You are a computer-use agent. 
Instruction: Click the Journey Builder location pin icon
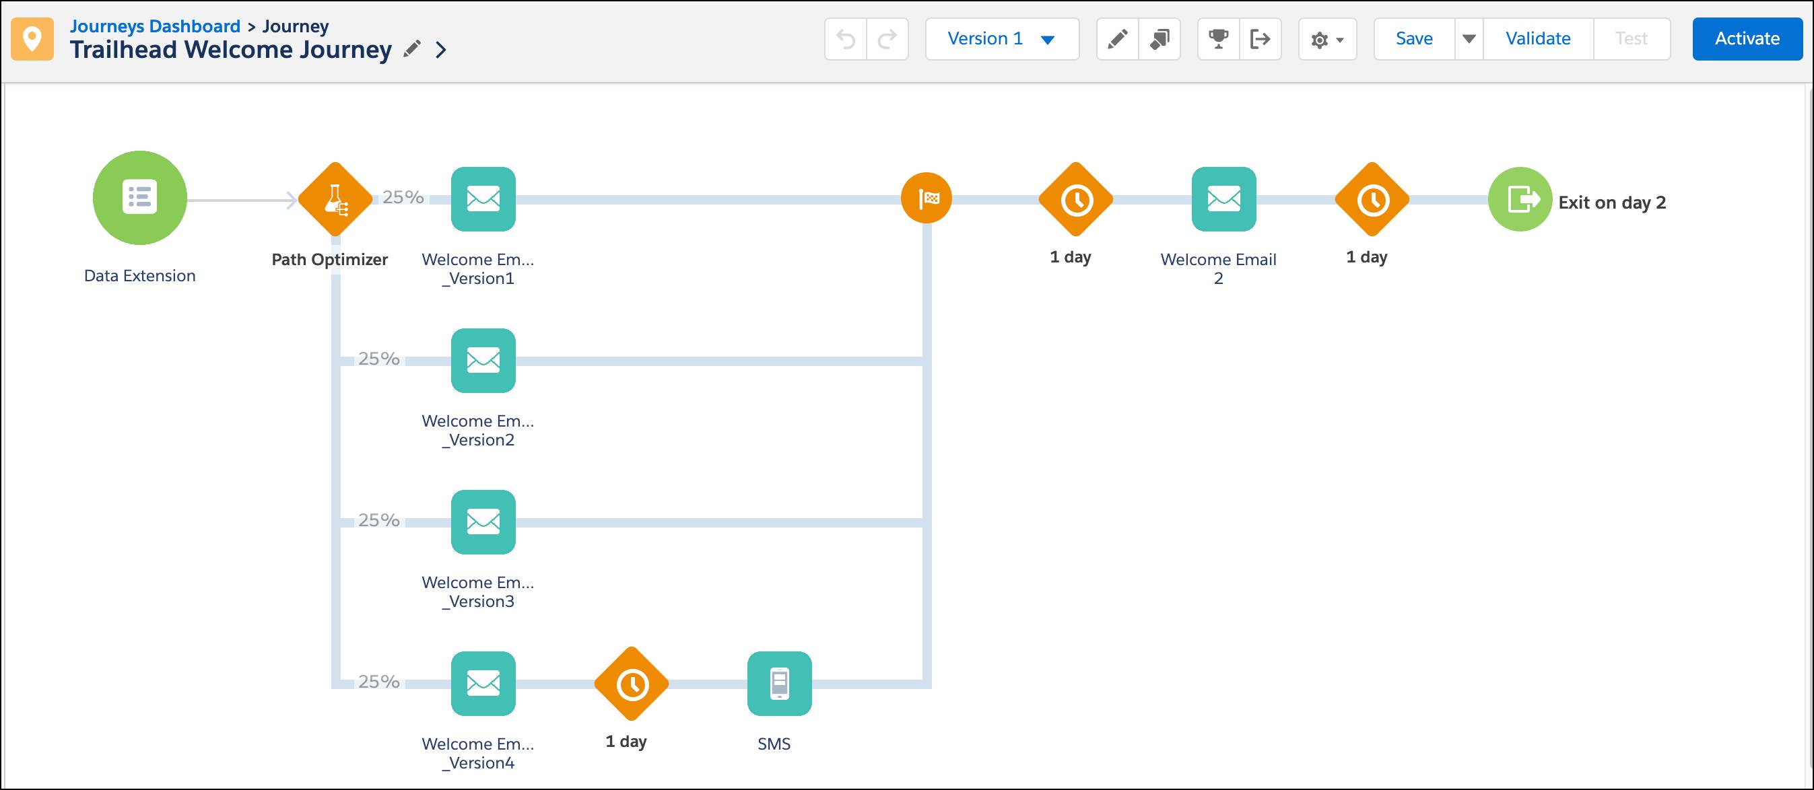(x=32, y=38)
